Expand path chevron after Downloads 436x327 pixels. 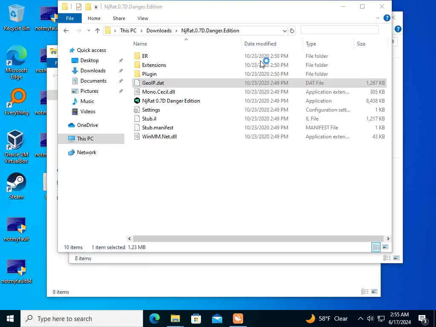pyautogui.click(x=176, y=31)
